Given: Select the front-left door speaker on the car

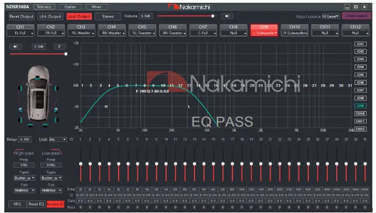Looking at the screenshot, I should (x=20, y=88).
